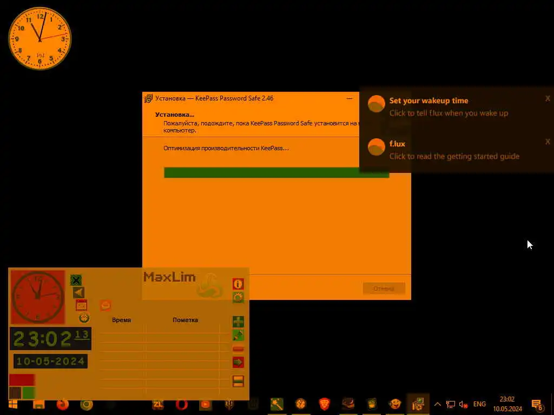Switch the ENG input language indicator
Image resolution: width=554 pixels, height=415 pixels.
pos(479,404)
